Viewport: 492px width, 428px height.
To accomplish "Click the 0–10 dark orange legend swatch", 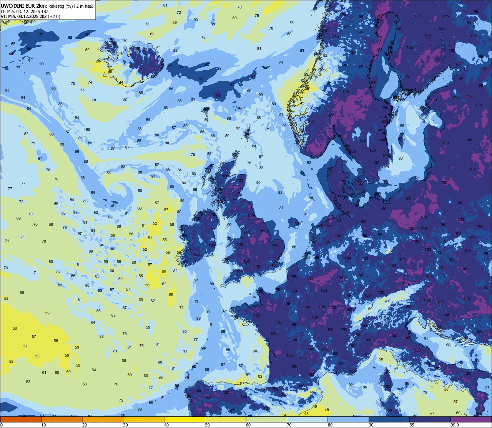I will pyautogui.click(x=21, y=419).
